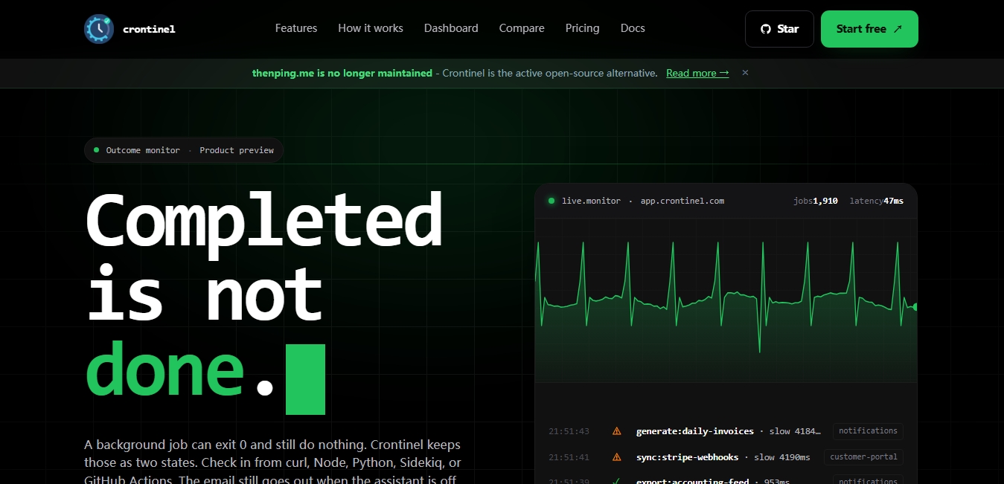Click the warning icon beside generate:daily-invoices

(616, 431)
